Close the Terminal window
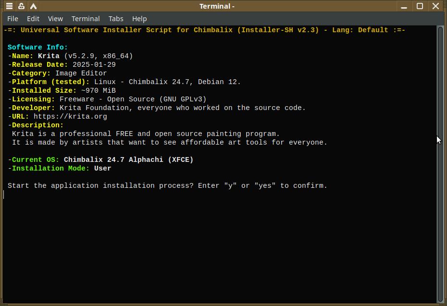The height and width of the screenshot is (306, 447). (x=435, y=6)
